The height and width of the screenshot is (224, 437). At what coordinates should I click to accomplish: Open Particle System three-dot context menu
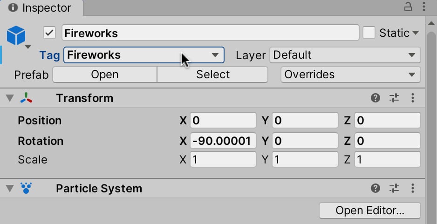(x=413, y=188)
